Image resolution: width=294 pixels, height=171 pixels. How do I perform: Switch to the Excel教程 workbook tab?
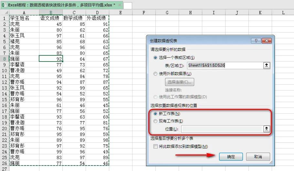(x=61, y=5)
